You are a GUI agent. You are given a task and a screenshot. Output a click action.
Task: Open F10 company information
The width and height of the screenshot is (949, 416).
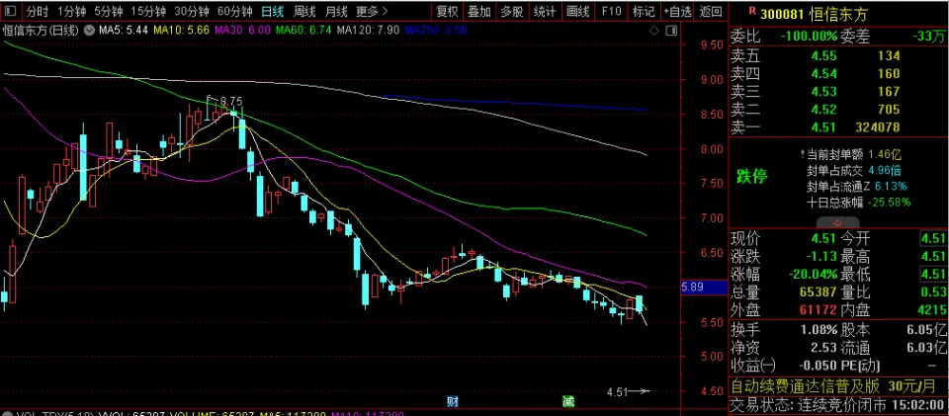click(x=611, y=12)
